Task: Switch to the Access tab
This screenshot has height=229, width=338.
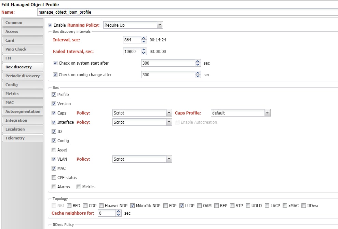Action: coord(23,31)
